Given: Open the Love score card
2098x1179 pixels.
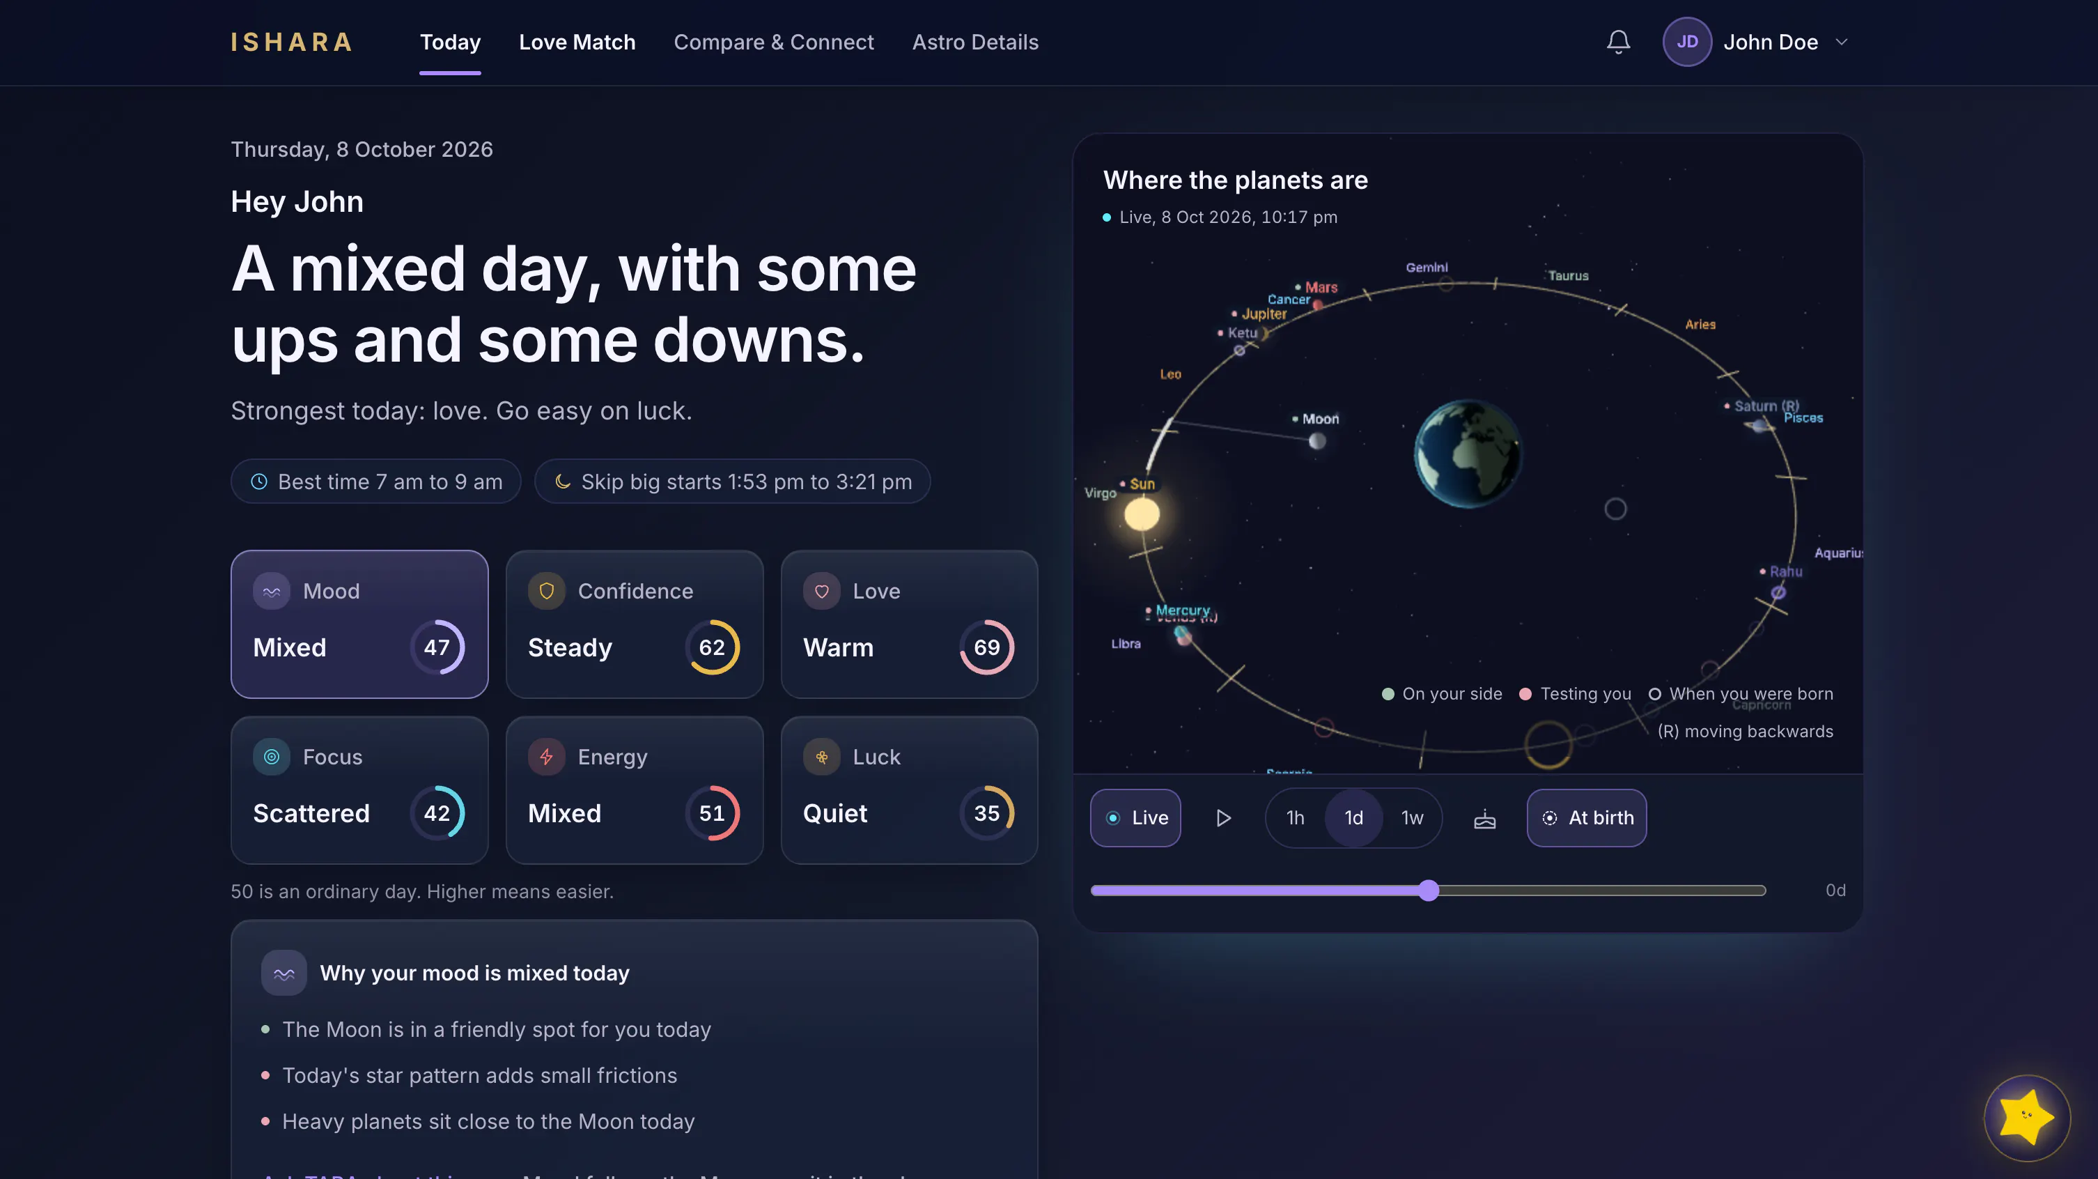Looking at the screenshot, I should (909, 624).
